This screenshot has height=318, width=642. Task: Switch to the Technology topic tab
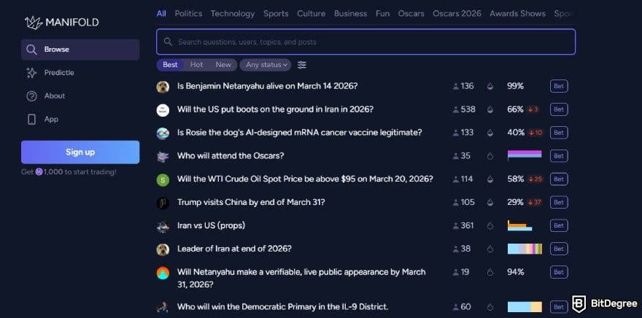click(233, 14)
